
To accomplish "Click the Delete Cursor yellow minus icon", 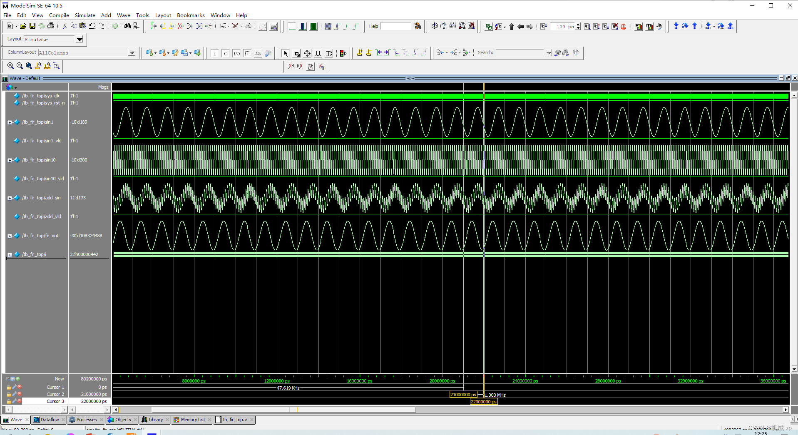I will coord(369,53).
